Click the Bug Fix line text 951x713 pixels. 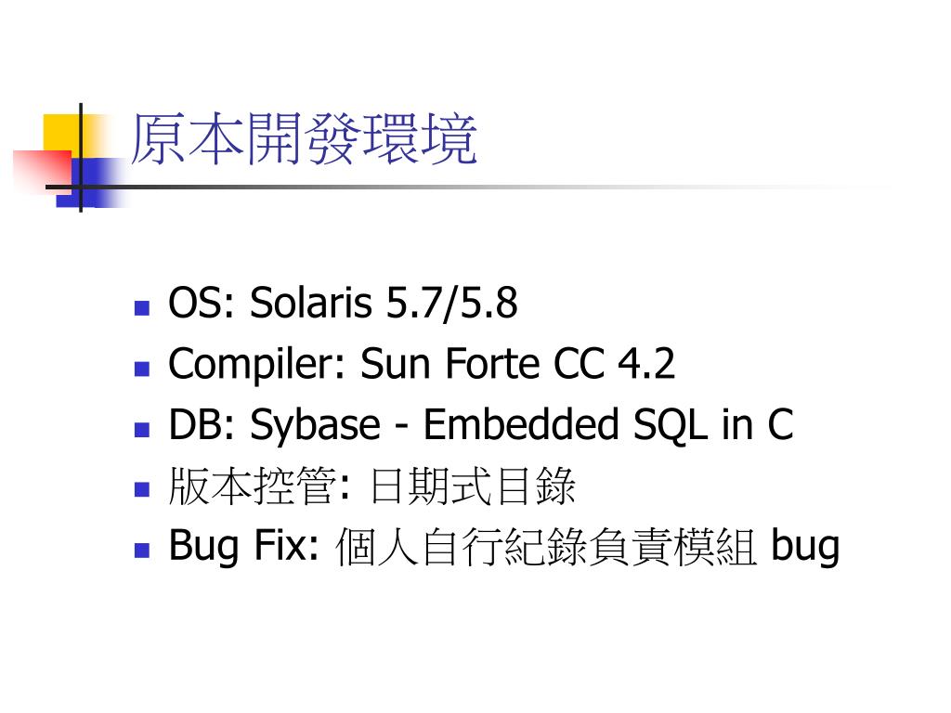[504, 548]
